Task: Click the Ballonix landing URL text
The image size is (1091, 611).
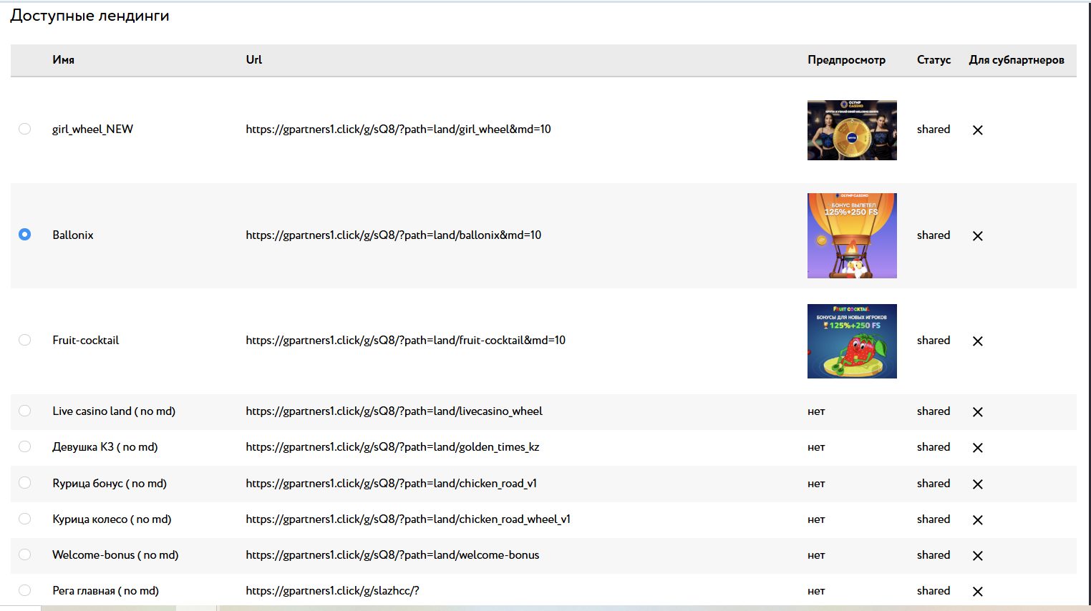Action: (393, 235)
